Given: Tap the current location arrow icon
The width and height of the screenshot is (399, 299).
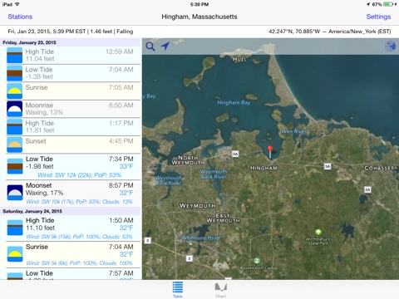Looking at the screenshot, I should coord(165,46).
